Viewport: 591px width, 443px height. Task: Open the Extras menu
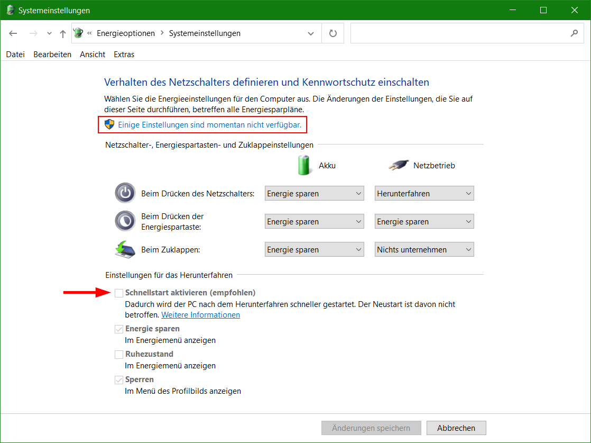124,55
